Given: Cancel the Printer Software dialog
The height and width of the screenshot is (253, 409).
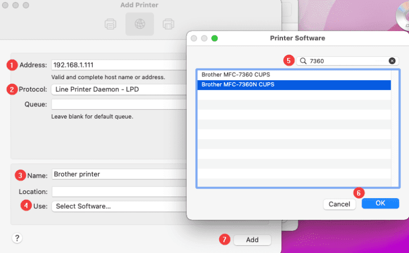Looking at the screenshot, I should click(339, 204).
